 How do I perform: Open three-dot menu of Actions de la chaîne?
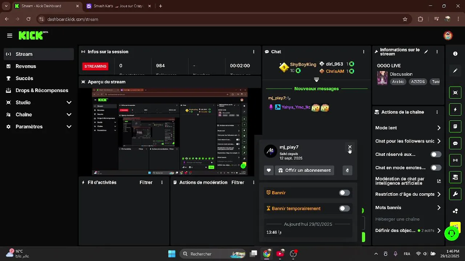[x=437, y=112]
